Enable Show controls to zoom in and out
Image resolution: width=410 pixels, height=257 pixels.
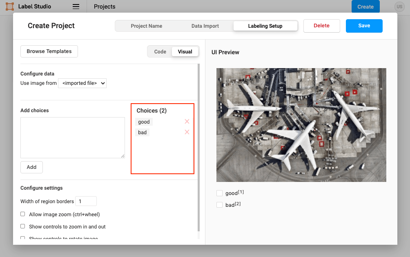point(23,226)
